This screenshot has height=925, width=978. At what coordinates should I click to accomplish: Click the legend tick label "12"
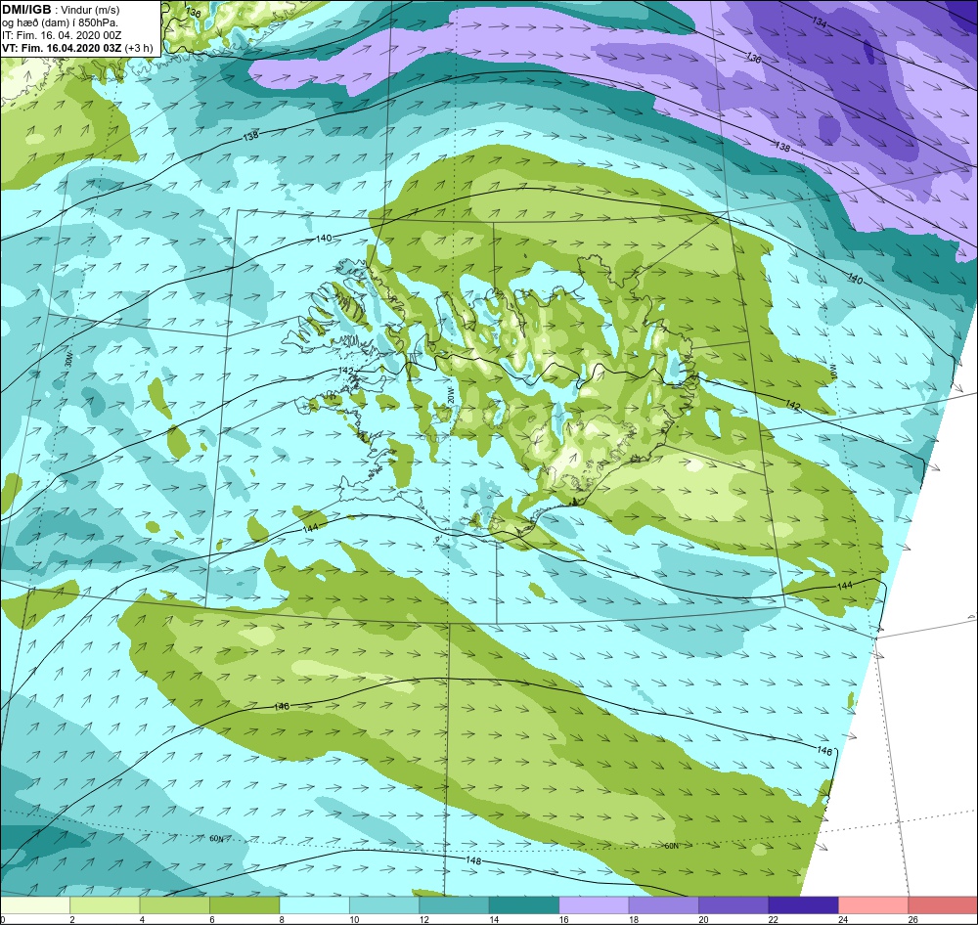tap(424, 919)
